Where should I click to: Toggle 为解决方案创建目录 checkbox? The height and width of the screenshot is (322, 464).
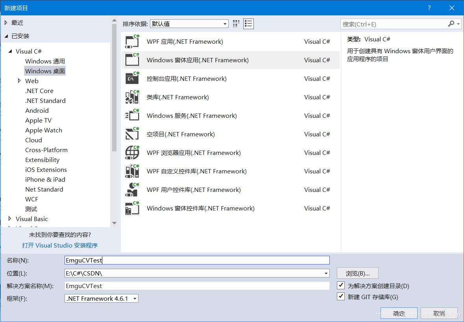click(x=341, y=286)
